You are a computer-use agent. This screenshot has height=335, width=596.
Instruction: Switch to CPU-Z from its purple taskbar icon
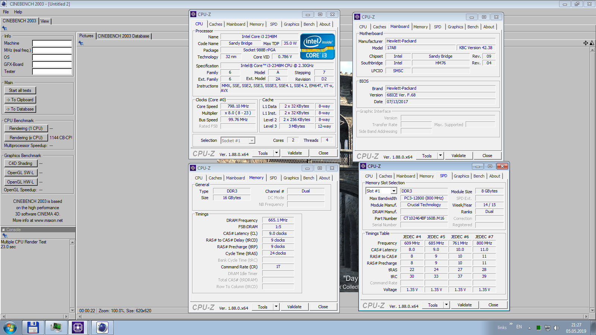point(78,328)
